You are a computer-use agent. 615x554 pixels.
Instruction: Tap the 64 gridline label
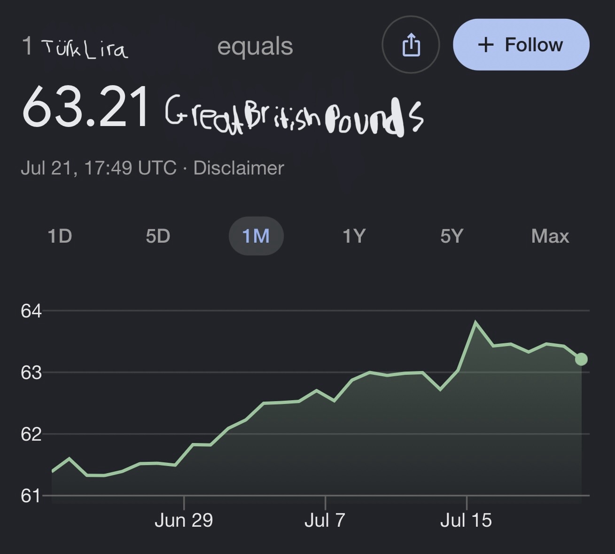(x=31, y=311)
